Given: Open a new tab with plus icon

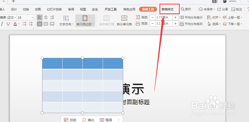Looking at the screenshot, I should click(13, 1).
